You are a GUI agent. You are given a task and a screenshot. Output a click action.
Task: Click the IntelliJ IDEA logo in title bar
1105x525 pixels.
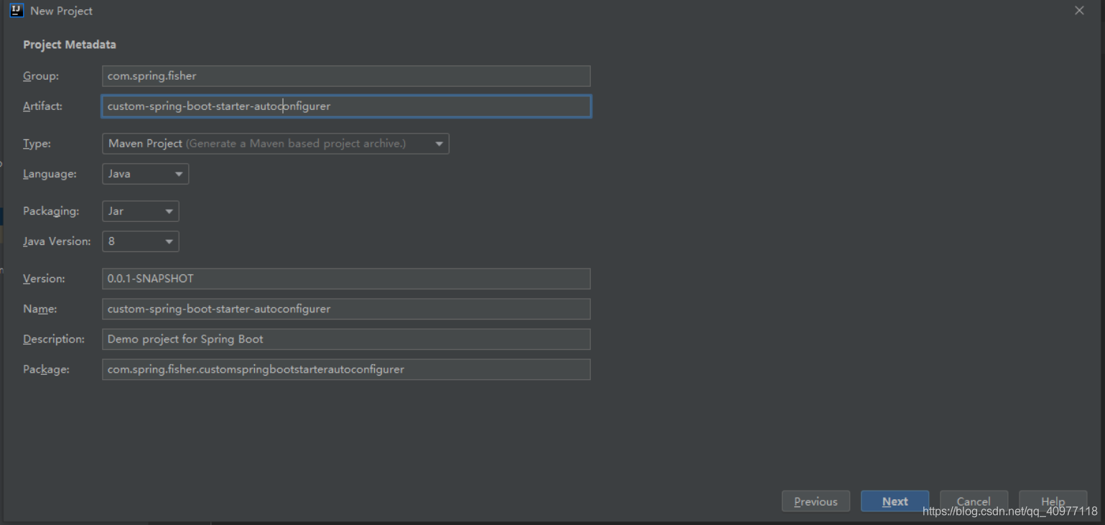click(x=17, y=11)
